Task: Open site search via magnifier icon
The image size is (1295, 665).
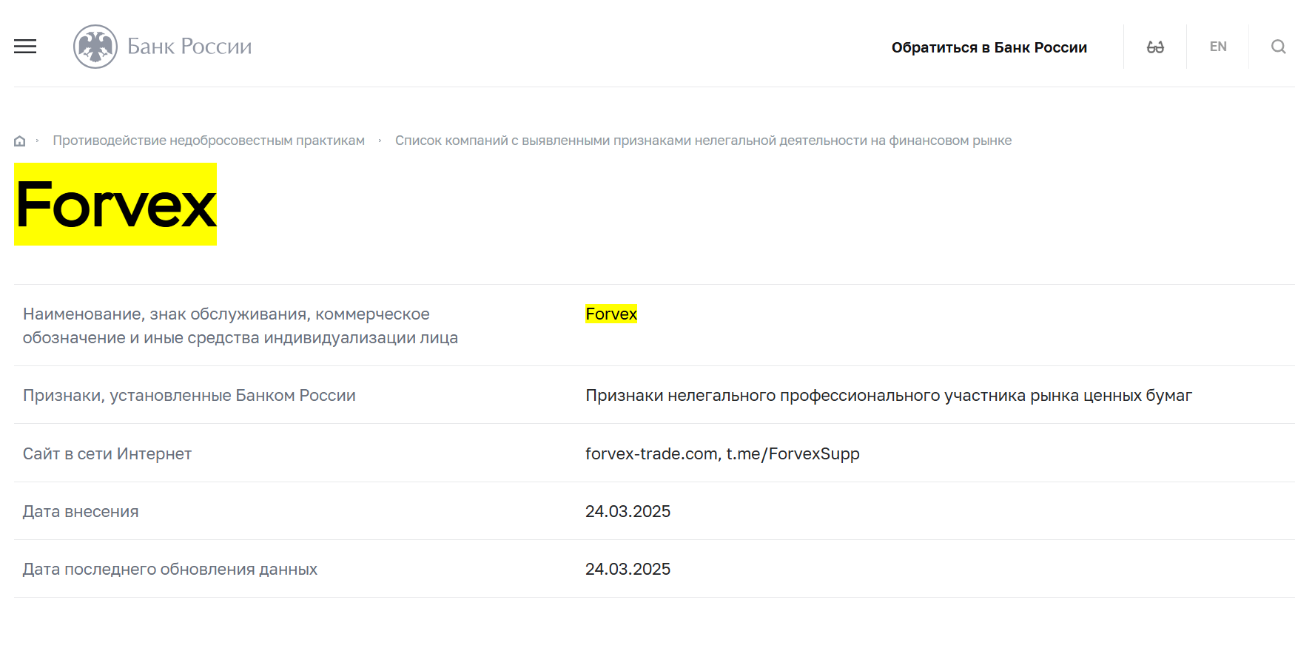Action: [x=1278, y=47]
